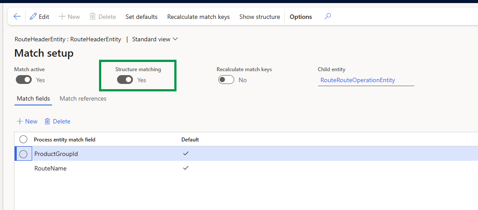Click Delete above the match fields grid
The height and width of the screenshot is (210, 478).
pos(58,121)
